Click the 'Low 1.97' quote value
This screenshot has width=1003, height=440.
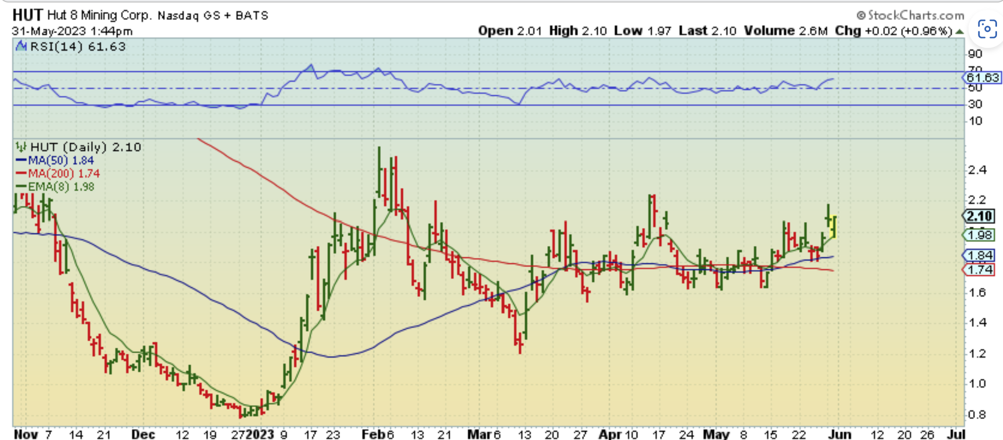[x=643, y=31]
